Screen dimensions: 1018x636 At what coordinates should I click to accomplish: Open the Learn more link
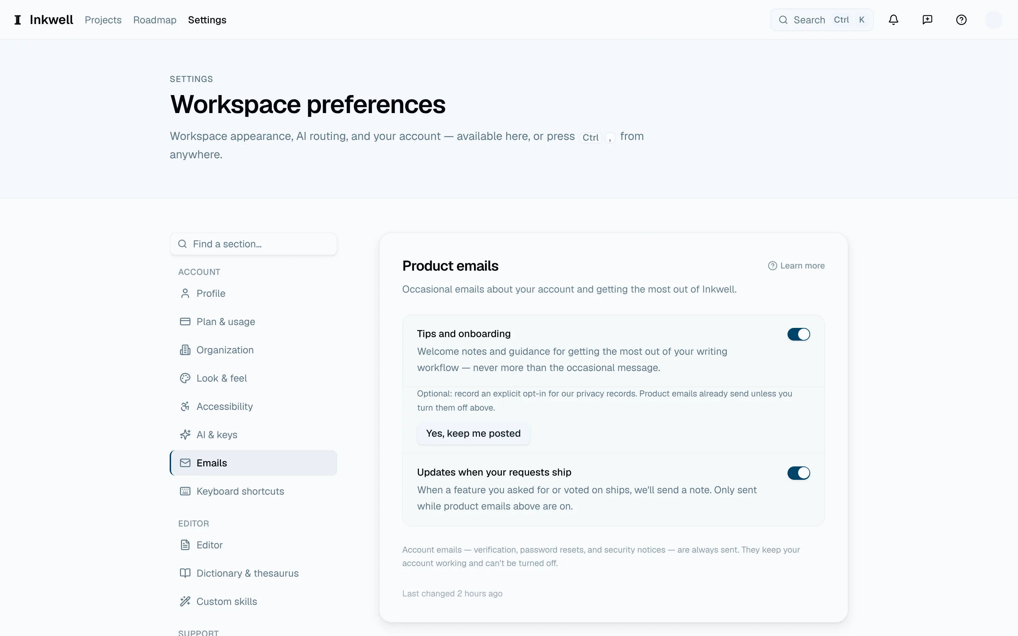(796, 266)
